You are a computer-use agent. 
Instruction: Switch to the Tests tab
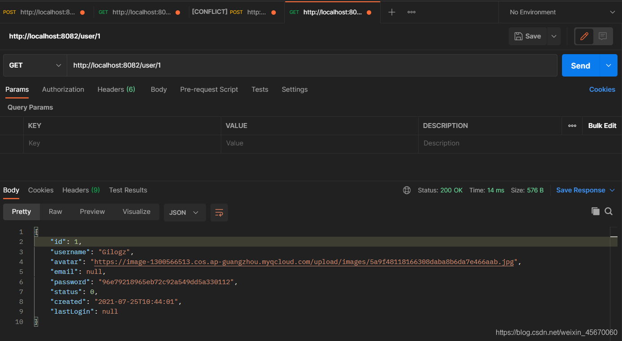(260, 90)
